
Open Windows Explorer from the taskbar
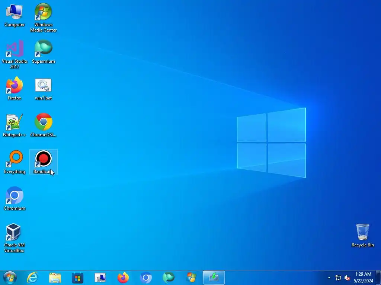(x=55, y=278)
